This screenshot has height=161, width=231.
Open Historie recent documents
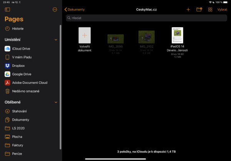[x=17, y=29]
